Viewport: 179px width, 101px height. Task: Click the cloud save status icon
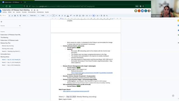coord(37,10)
